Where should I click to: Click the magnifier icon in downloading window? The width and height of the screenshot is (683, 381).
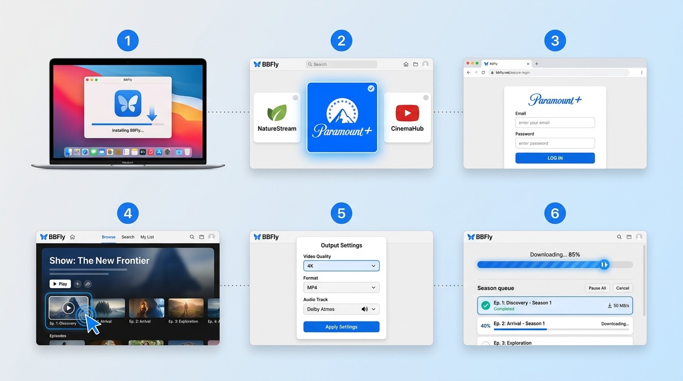tap(619, 237)
